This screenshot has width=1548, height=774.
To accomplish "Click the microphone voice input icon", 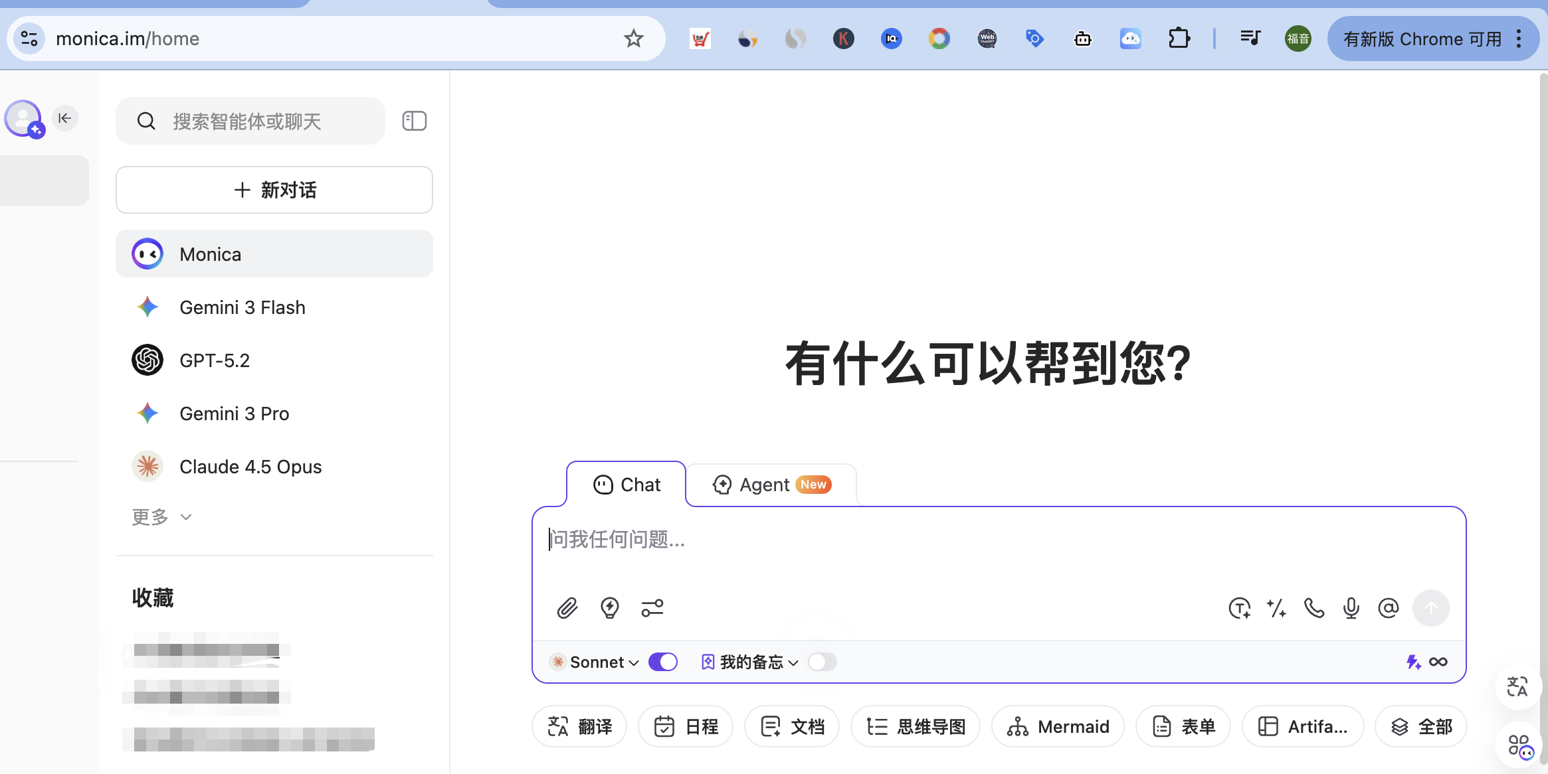I will tap(1351, 608).
